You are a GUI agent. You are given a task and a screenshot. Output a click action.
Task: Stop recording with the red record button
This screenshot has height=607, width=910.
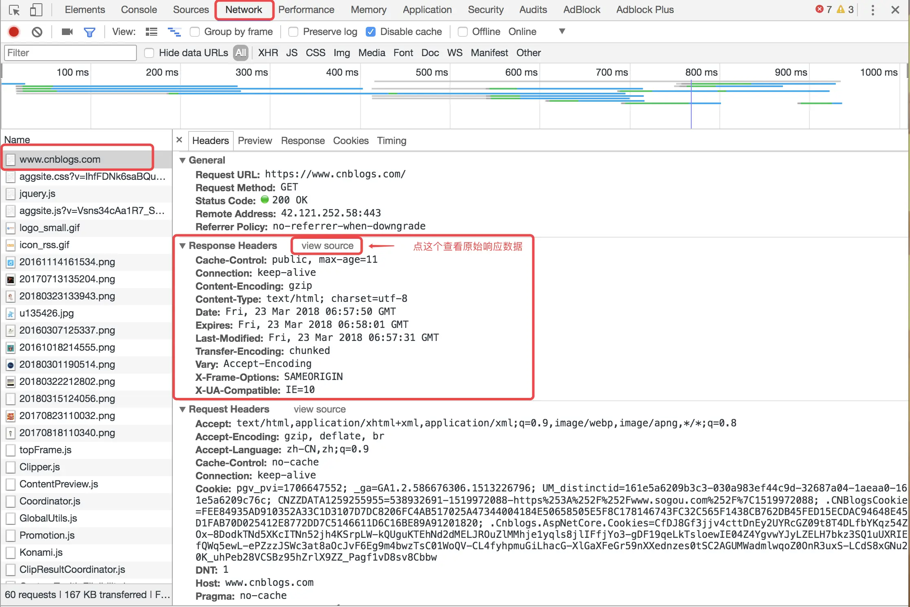point(14,32)
